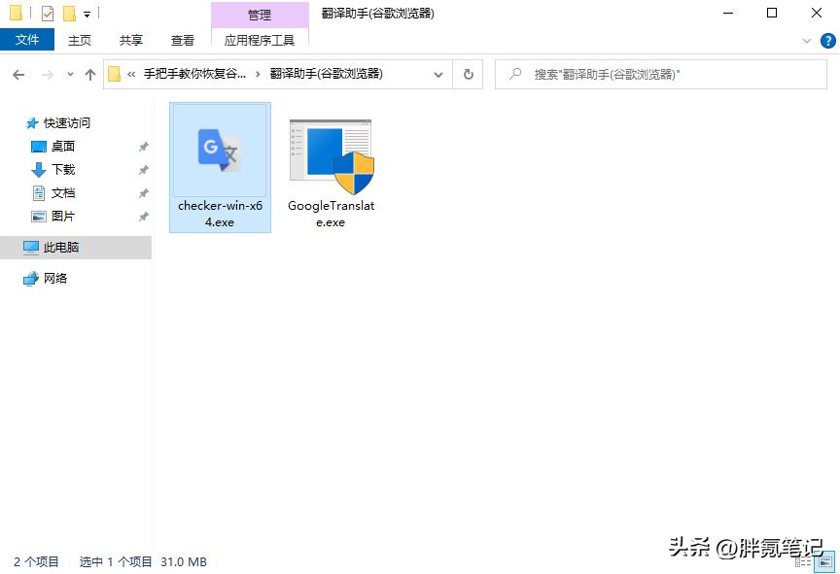840x574 pixels.
Task: Click the back navigation arrow
Action: click(18, 74)
